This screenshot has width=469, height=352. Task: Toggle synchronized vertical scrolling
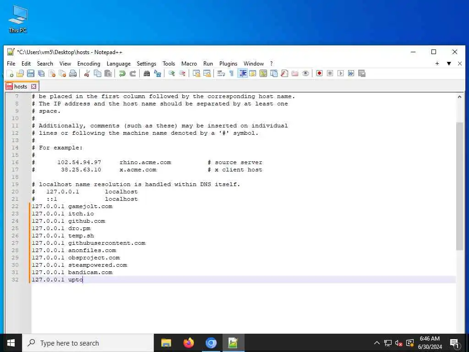coord(196,73)
